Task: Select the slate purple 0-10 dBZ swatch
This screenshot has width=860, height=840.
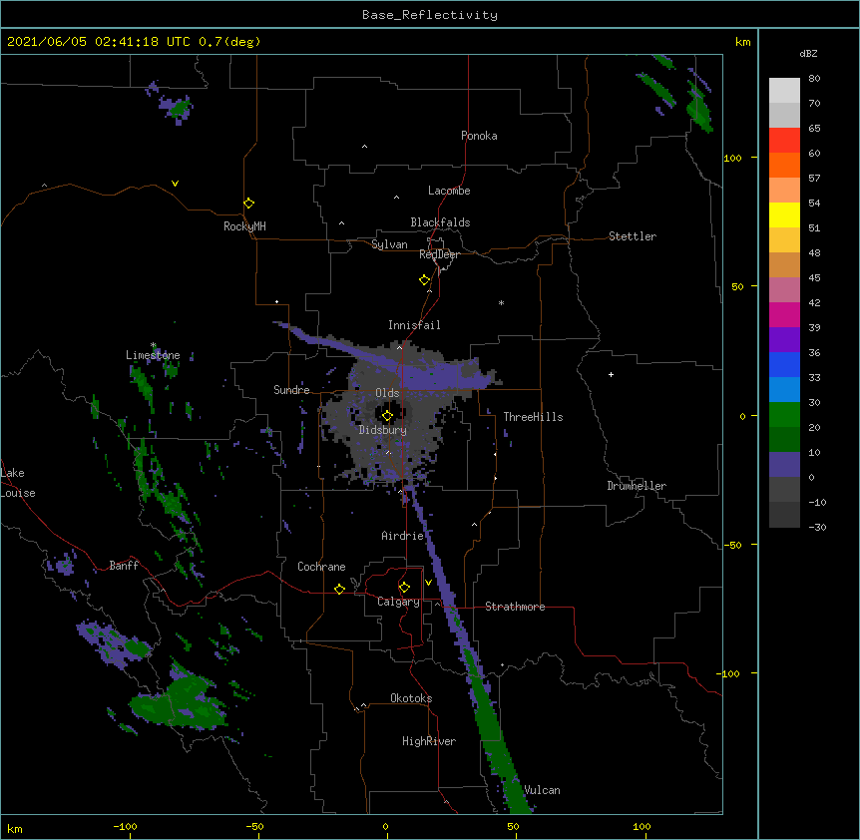Action: 784,465
